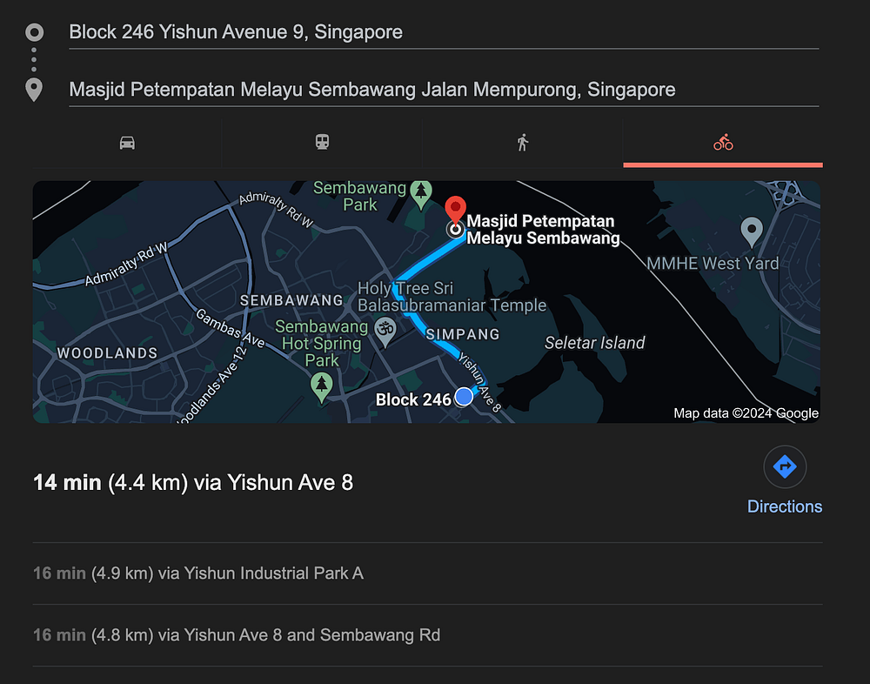Image resolution: width=870 pixels, height=684 pixels.
Task: Select the cycling mode bicycle icon
Action: pyautogui.click(x=723, y=143)
